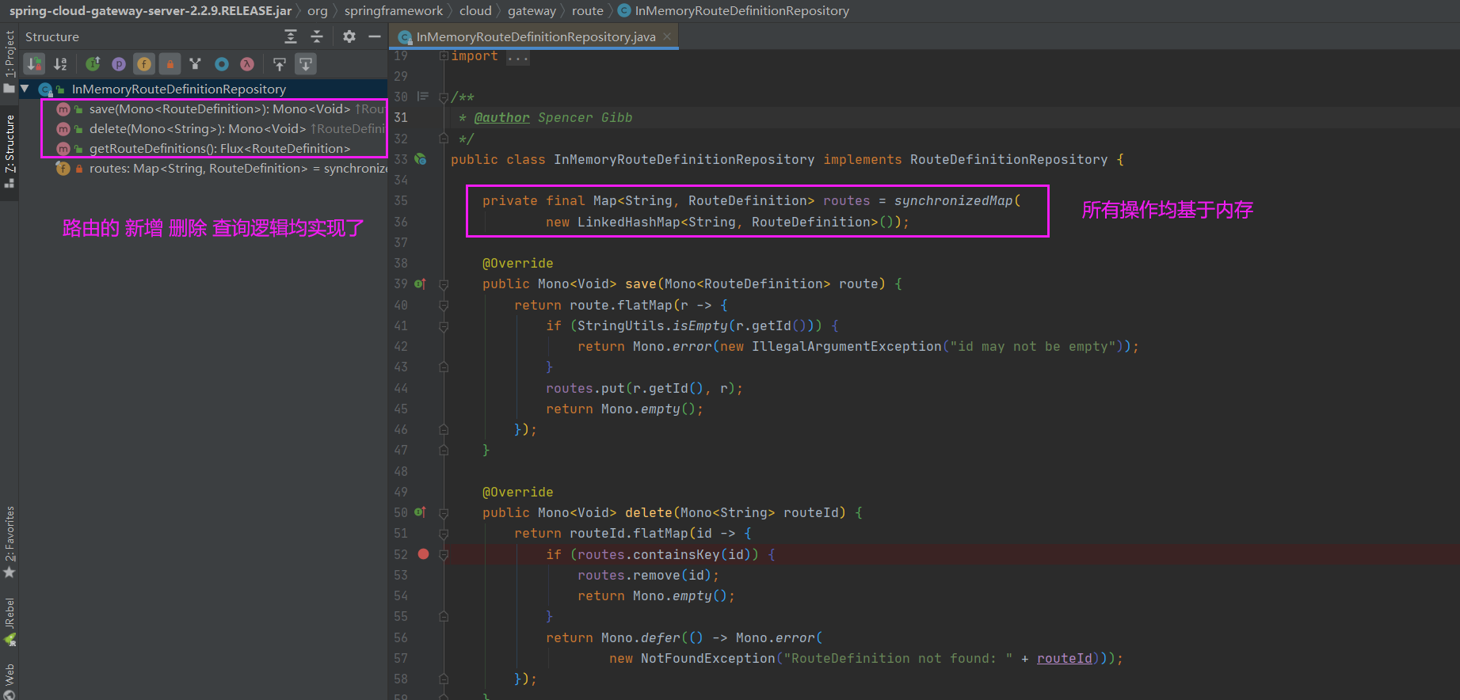
Task: Toggle Show Non-Public lock icon
Action: click(x=170, y=64)
